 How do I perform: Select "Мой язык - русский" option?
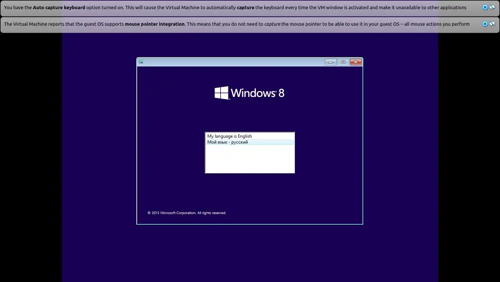tap(250, 142)
